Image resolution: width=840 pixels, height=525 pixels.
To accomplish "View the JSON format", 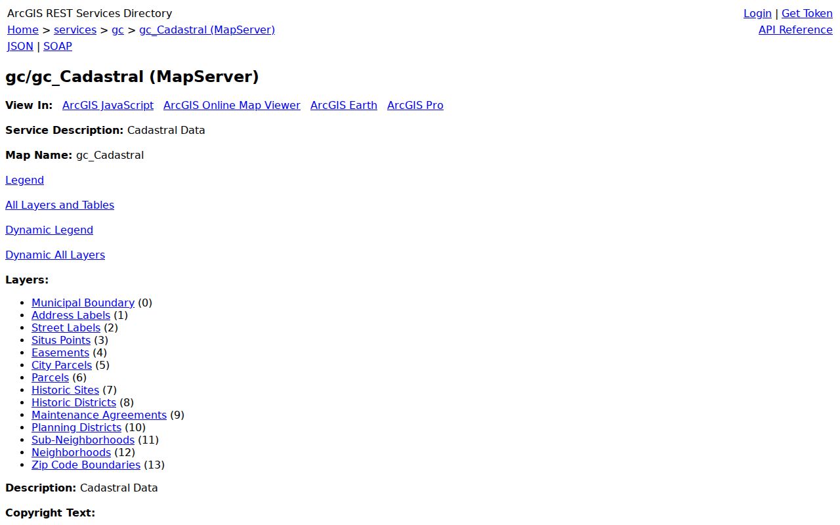I will tap(20, 46).
